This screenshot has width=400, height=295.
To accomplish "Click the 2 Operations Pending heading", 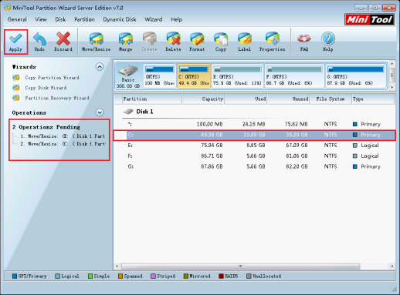I will [46, 127].
